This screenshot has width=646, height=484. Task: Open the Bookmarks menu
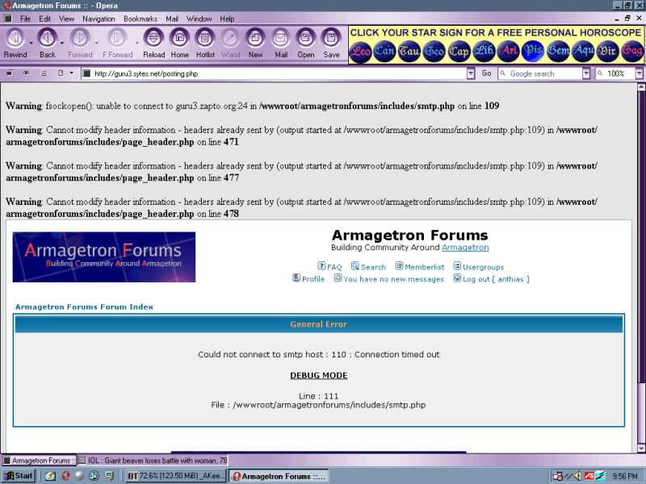click(x=140, y=19)
